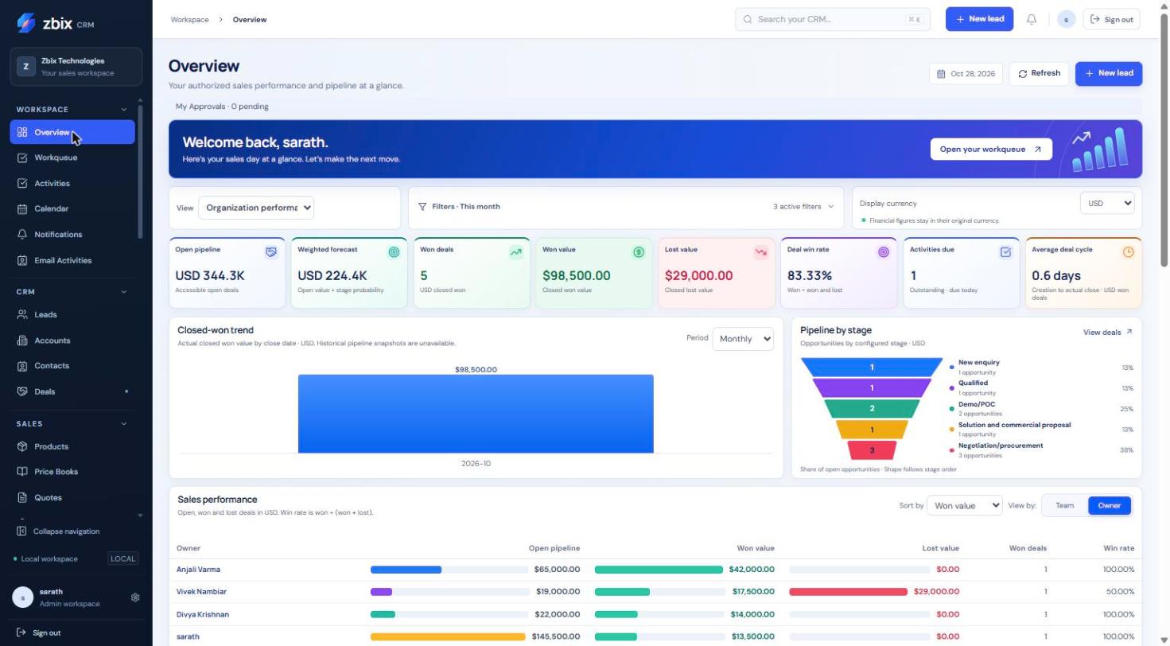The height and width of the screenshot is (646, 1170).
Task: Click the Won value dollar icon
Action: coord(639,252)
